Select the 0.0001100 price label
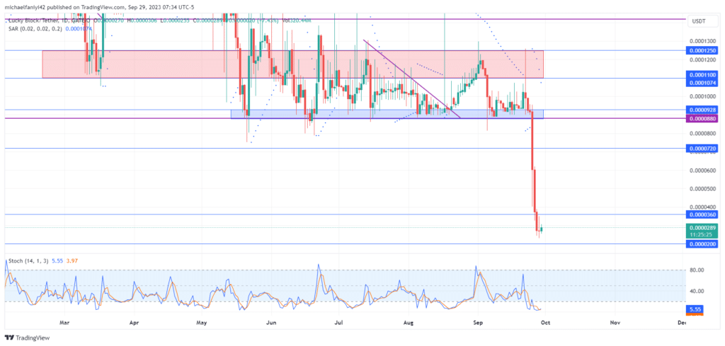Screen dimensions: 725x346 [702, 75]
